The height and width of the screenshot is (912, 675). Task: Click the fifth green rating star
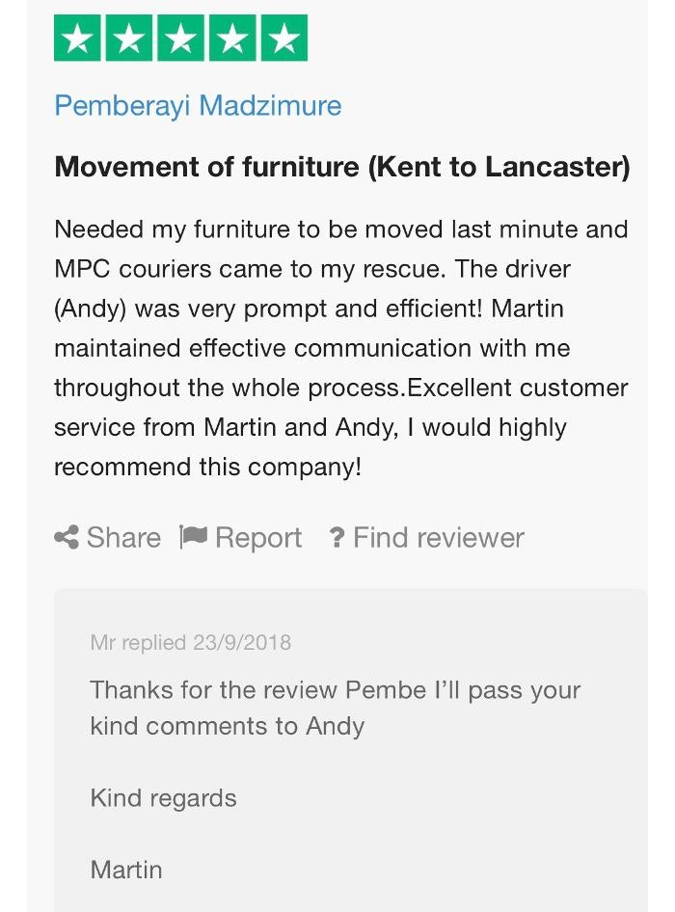(x=284, y=39)
